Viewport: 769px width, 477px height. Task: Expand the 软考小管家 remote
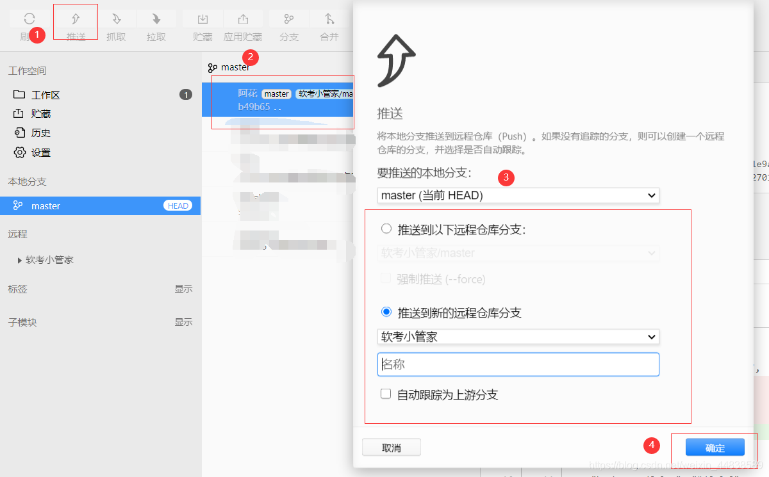[x=20, y=260]
